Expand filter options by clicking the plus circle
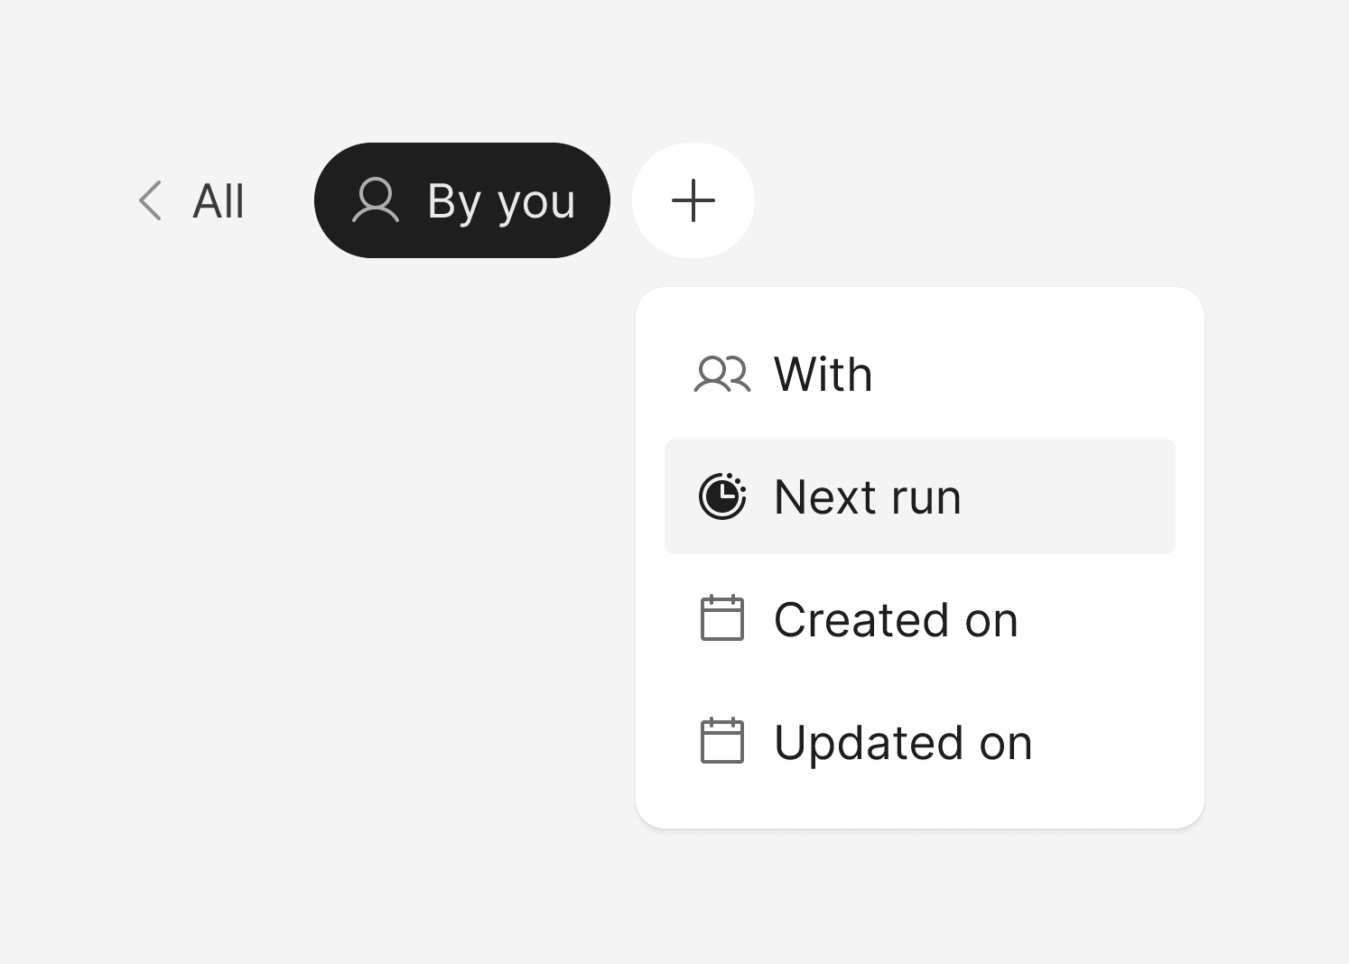 tap(693, 200)
